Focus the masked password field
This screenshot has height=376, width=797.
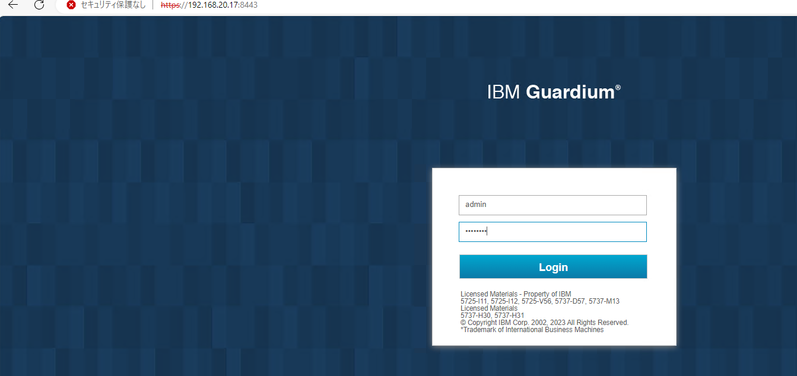(x=552, y=232)
